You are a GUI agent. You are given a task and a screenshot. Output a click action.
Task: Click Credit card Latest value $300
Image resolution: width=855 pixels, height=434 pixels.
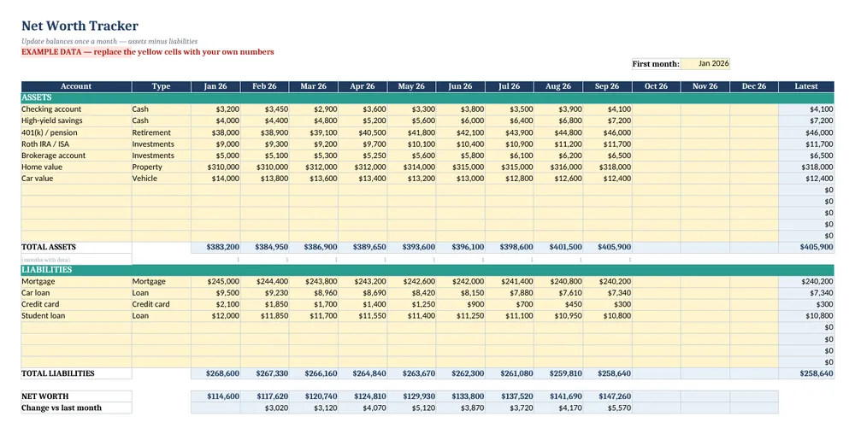point(806,304)
